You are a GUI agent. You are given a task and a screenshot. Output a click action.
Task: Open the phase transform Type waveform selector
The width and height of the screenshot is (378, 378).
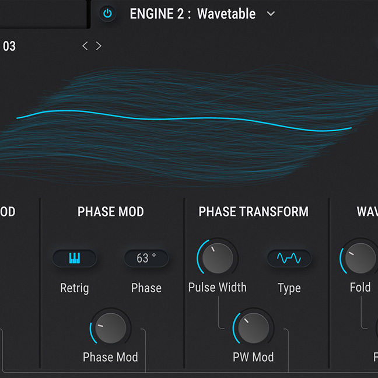point(289,258)
